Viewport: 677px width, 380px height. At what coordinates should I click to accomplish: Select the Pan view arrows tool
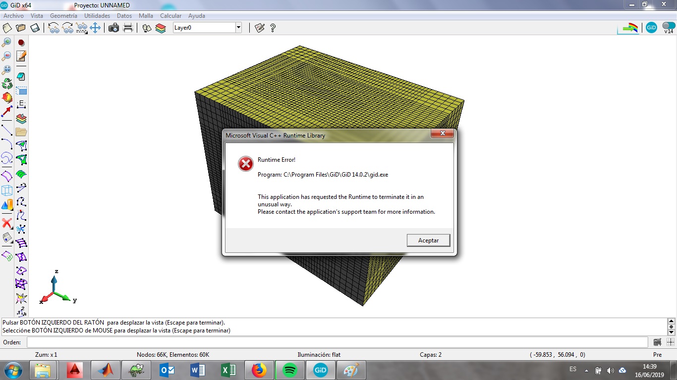[95, 28]
